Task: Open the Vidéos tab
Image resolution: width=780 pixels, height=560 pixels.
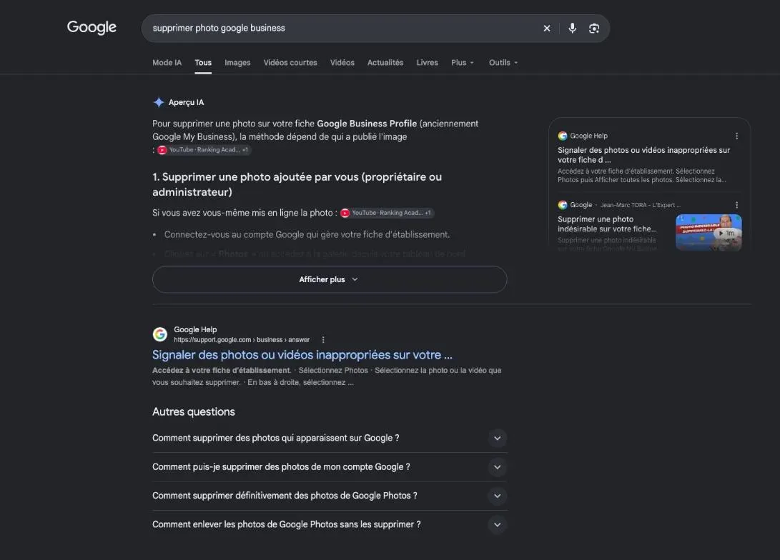Action: tap(342, 63)
